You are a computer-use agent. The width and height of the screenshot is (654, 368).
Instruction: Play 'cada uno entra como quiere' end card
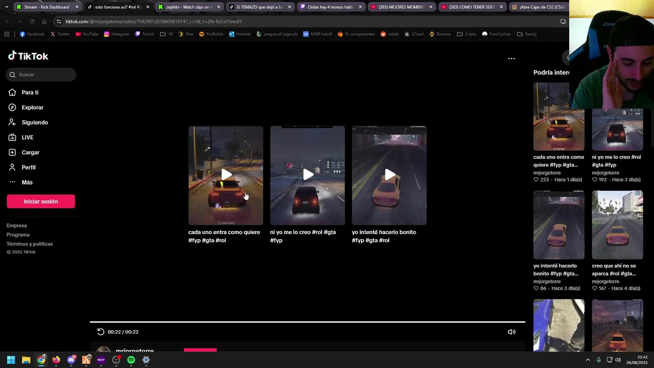click(226, 175)
